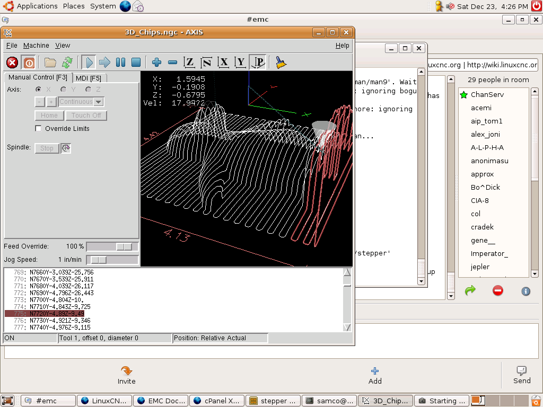Step the program with arrow icon

tap(104, 63)
